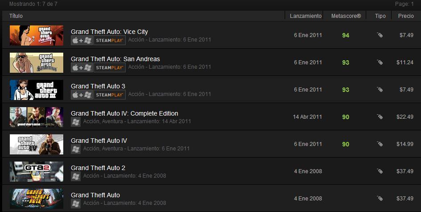
Task: Click the type icon in the last Grand Theft Auto row
Action: [x=380, y=198]
